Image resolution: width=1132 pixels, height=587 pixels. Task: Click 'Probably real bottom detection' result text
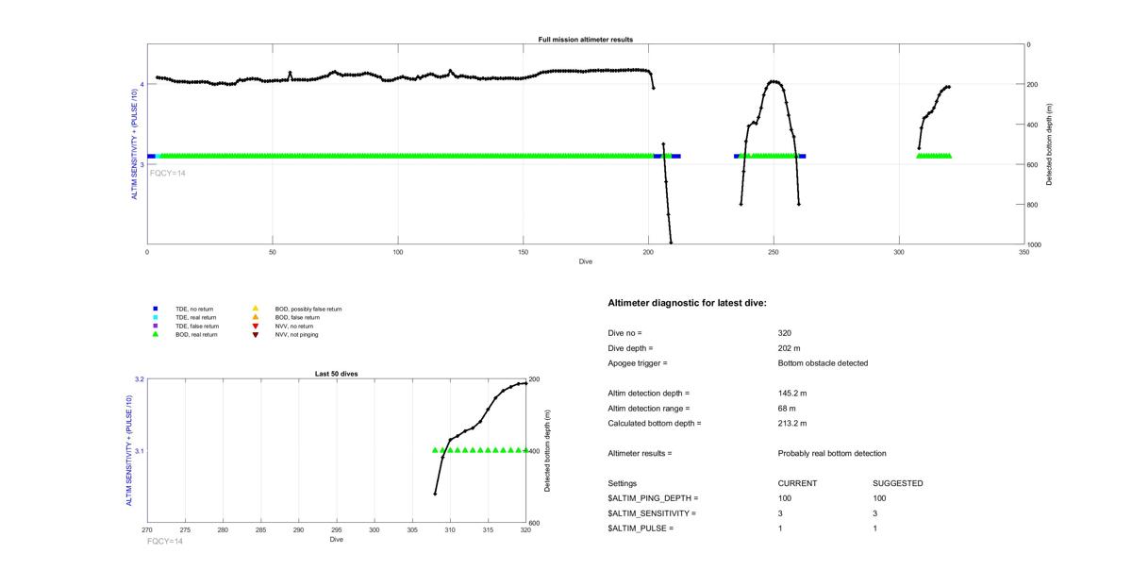click(832, 454)
